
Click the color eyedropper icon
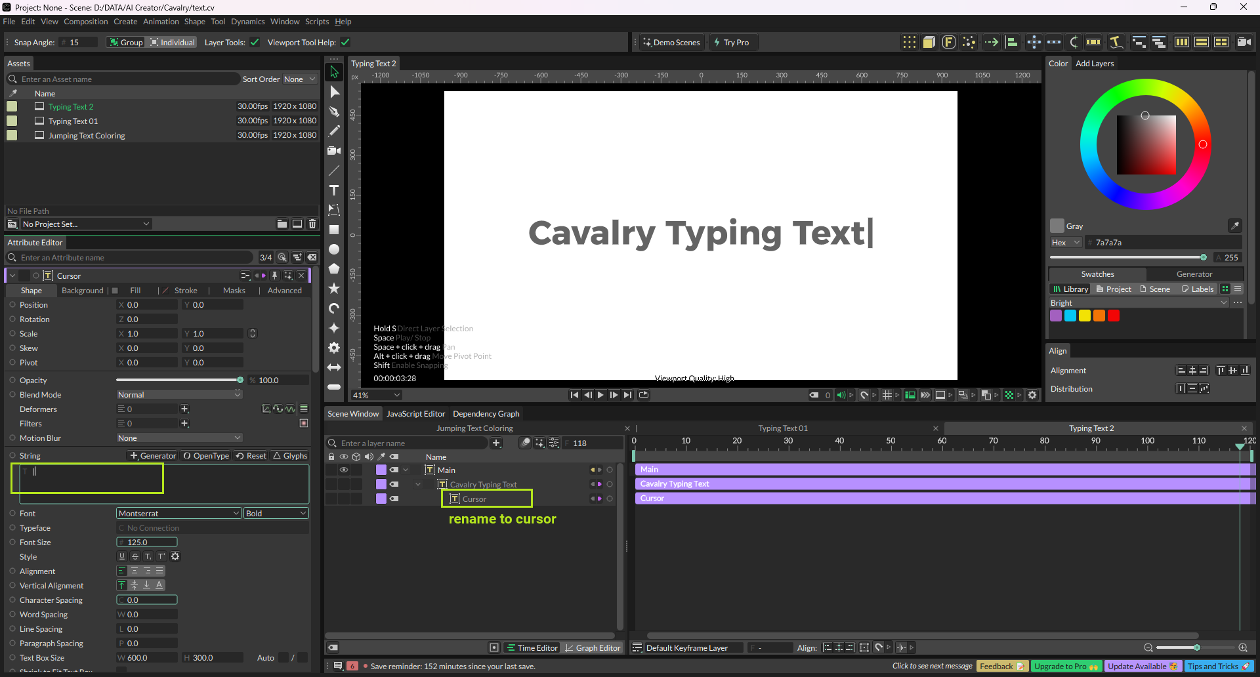coord(1234,226)
